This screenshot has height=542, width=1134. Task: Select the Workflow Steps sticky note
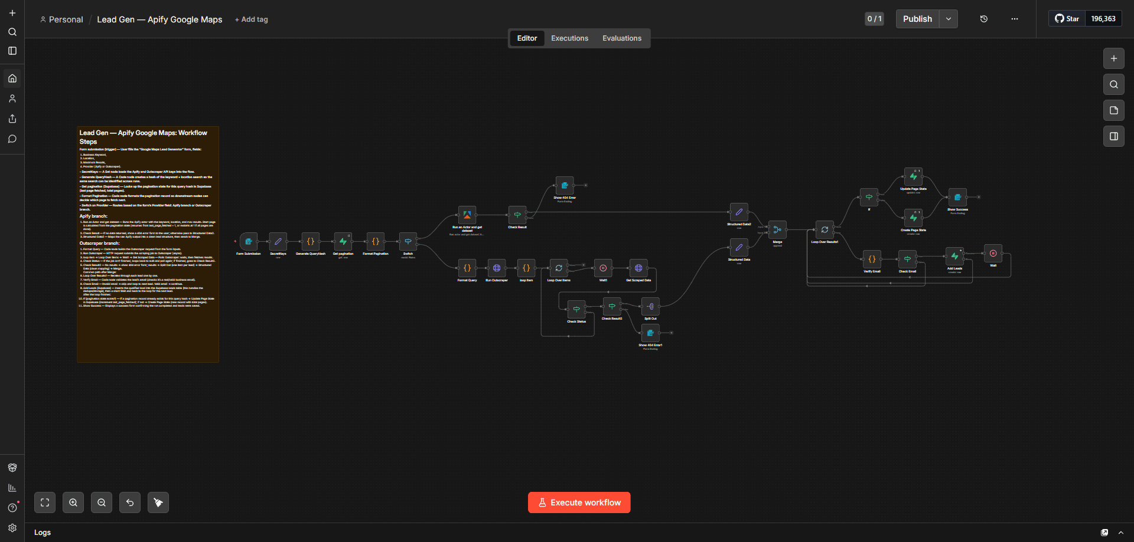148,244
